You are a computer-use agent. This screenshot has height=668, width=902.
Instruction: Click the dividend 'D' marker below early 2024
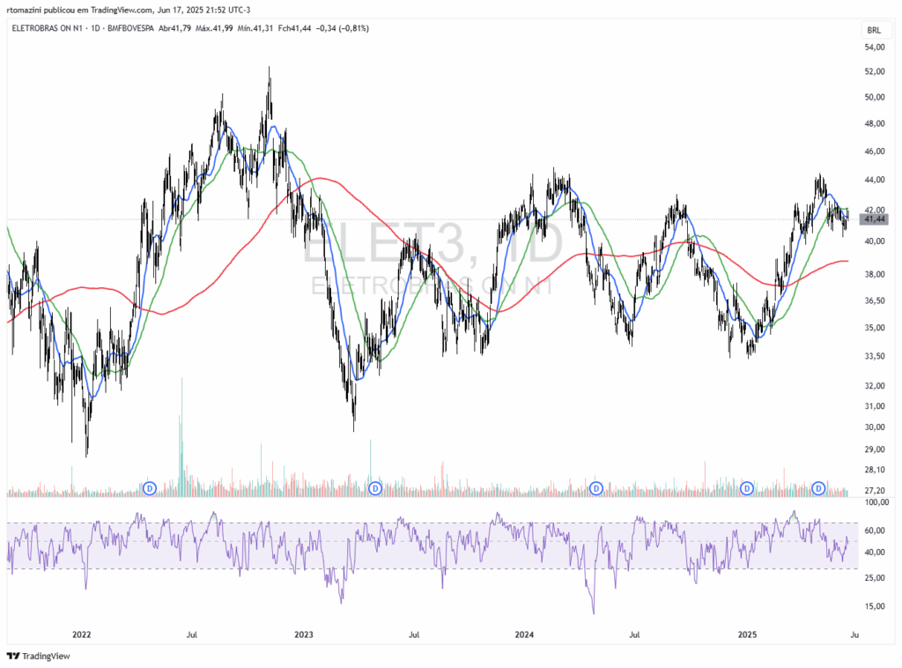(x=596, y=487)
